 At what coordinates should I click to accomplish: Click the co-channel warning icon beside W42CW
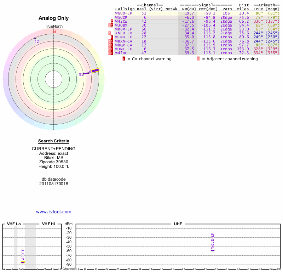[112, 21]
